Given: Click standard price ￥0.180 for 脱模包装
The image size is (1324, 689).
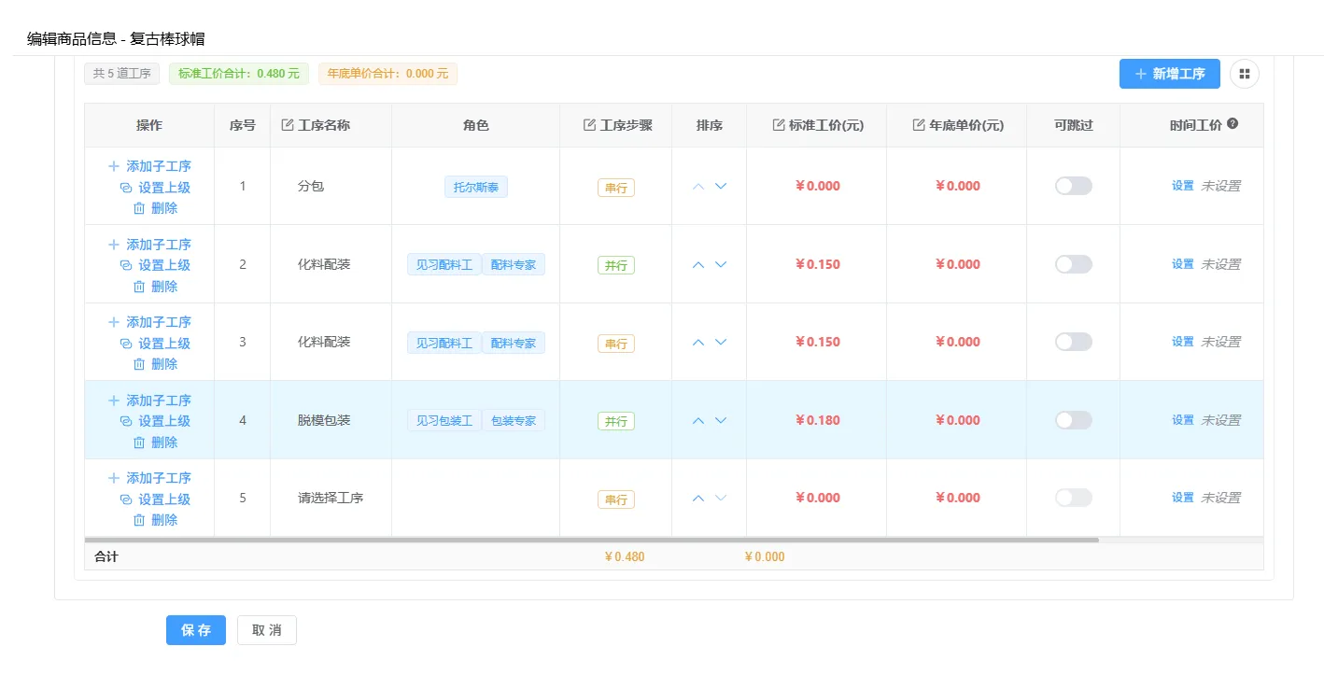Looking at the screenshot, I should click(818, 420).
